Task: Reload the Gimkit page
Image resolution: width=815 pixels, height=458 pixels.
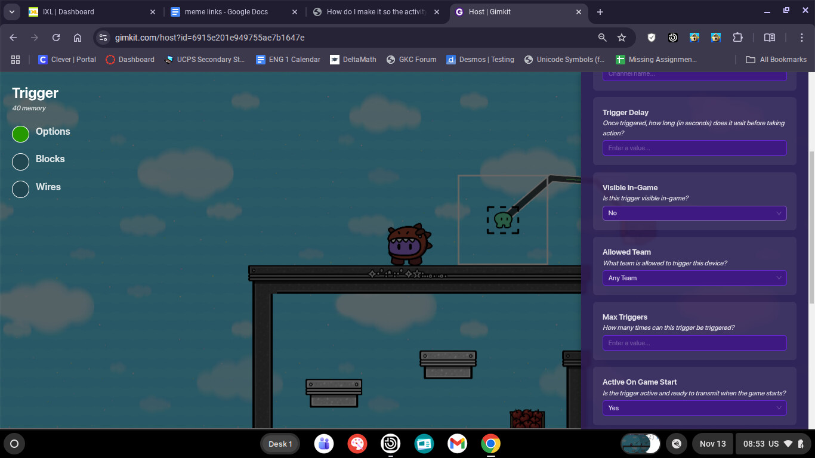Action: coord(56,38)
